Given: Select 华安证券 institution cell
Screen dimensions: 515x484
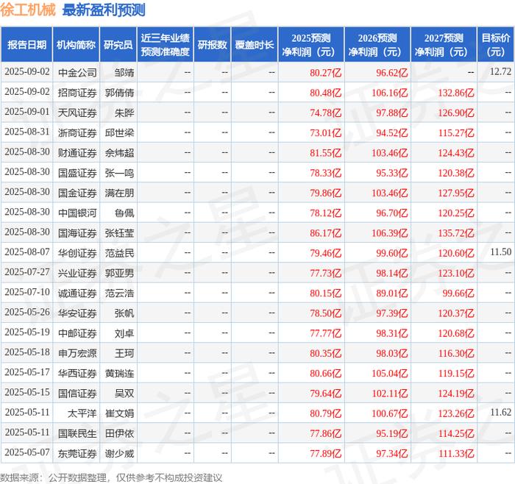Looking at the screenshot, I should coord(77,313).
